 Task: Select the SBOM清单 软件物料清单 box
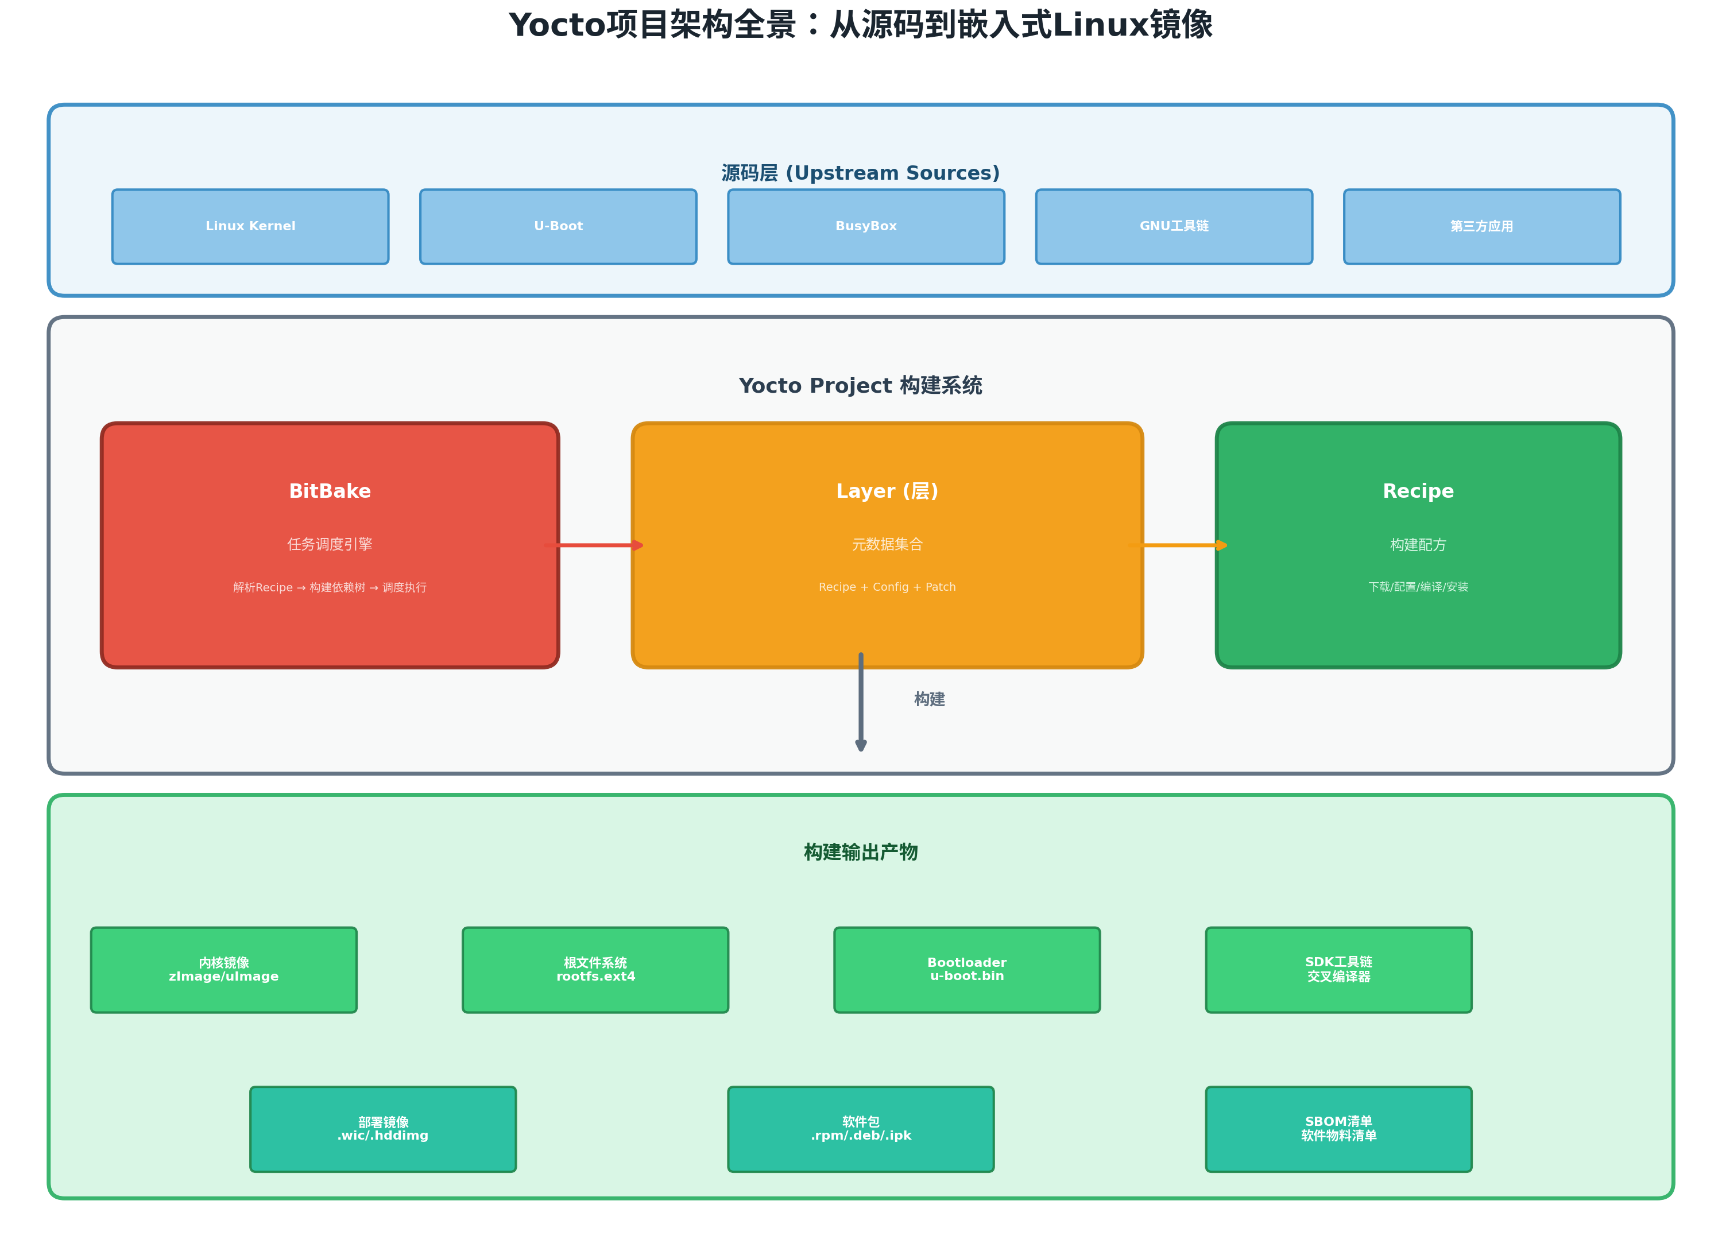pos(1338,1129)
